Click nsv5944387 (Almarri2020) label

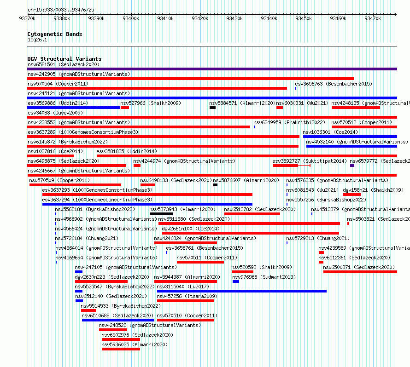[x=187, y=277]
